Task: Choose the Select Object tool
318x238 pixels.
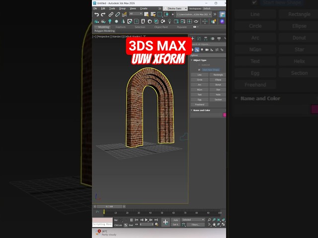Action: tap(146, 14)
